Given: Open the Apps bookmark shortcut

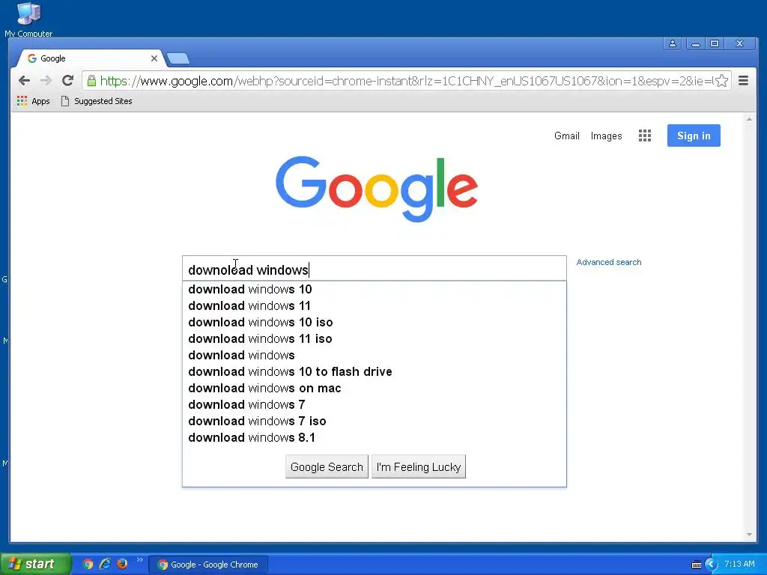Looking at the screenshot, I should coord(33,101).
